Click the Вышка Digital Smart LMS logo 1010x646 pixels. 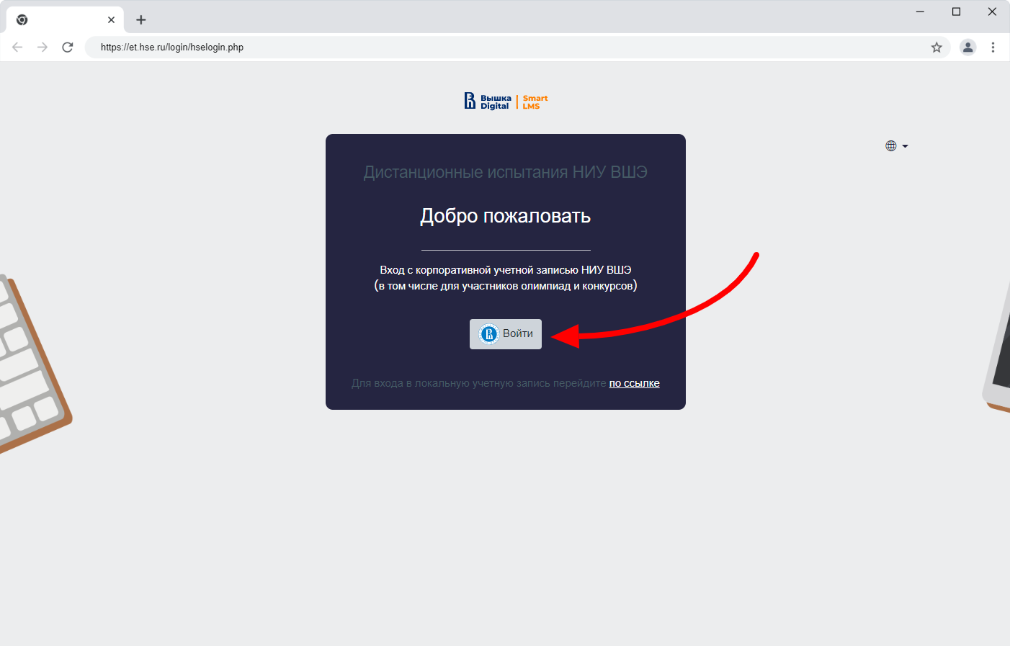tap(506, 102)
